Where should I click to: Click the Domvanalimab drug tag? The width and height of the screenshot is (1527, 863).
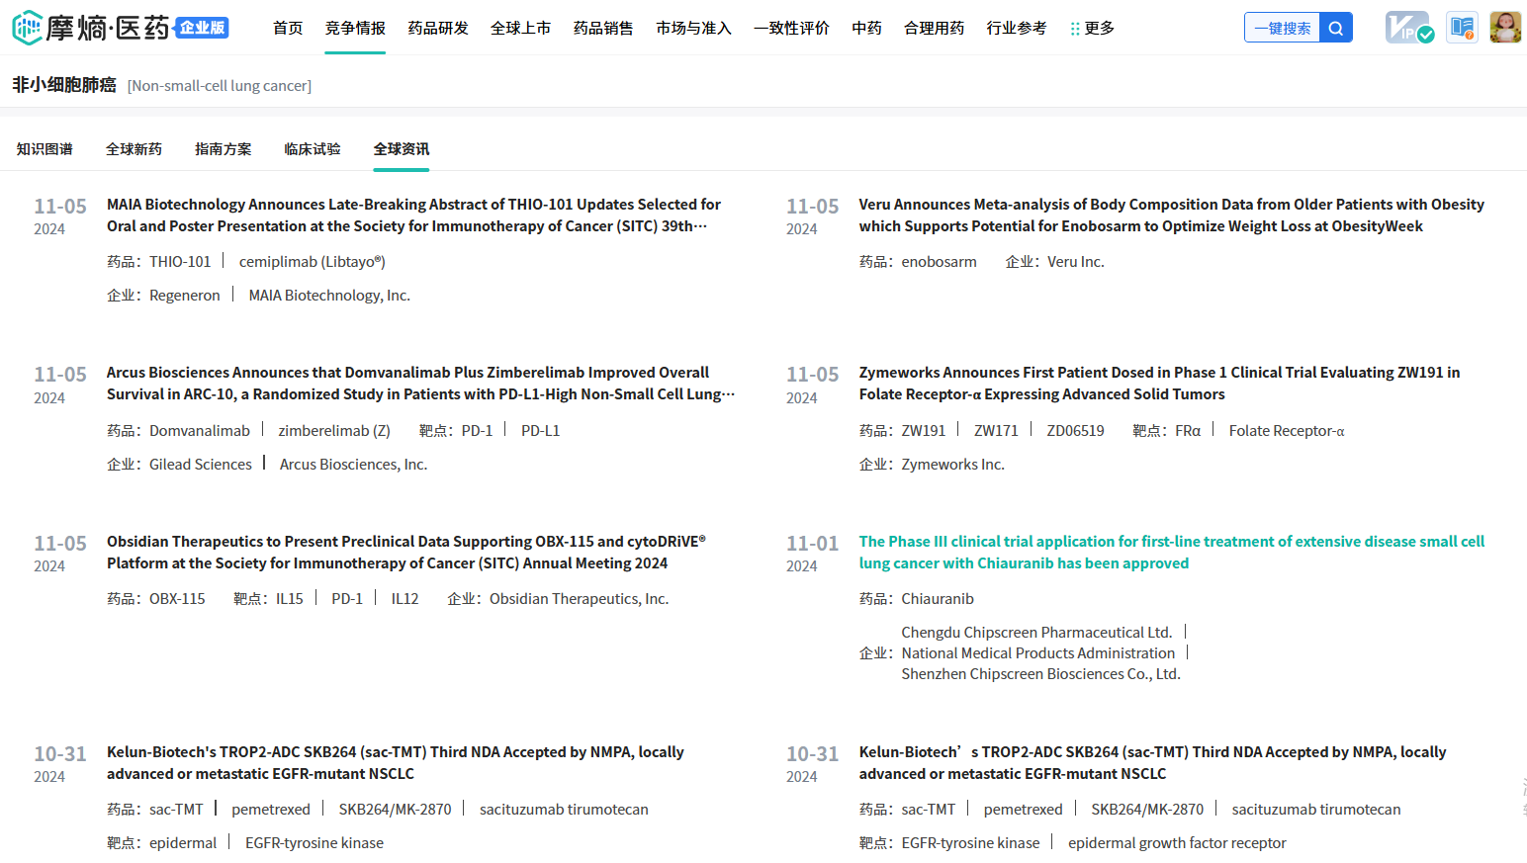click(200, 431)
